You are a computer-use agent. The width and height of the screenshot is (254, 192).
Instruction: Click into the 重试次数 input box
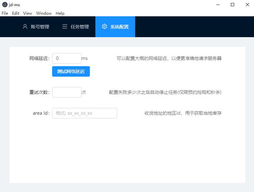66,92
